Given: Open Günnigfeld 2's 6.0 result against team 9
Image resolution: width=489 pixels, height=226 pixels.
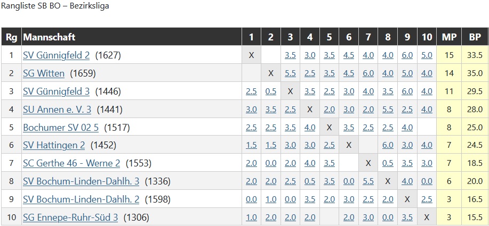Looking at the screenshot, I should [x=407, y=55].
